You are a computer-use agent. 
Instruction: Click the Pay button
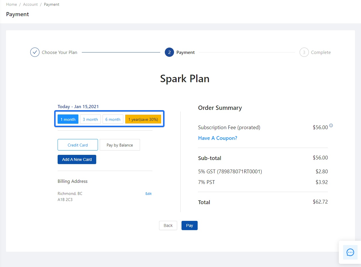pyautogui.click(x=189, y=225)
